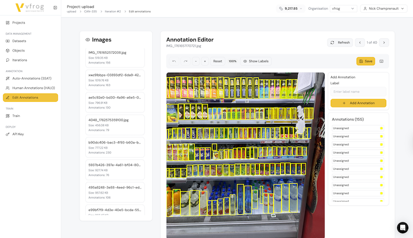Redo the annotation edit
The width and height of the screenshot is (413, 238).
point(185,61)
